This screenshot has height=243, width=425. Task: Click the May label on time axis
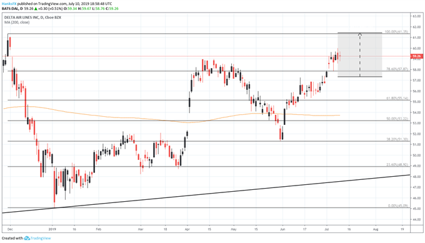coord(234,229)
